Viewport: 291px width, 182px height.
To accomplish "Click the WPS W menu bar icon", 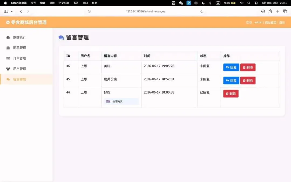I will coord(174,3).
